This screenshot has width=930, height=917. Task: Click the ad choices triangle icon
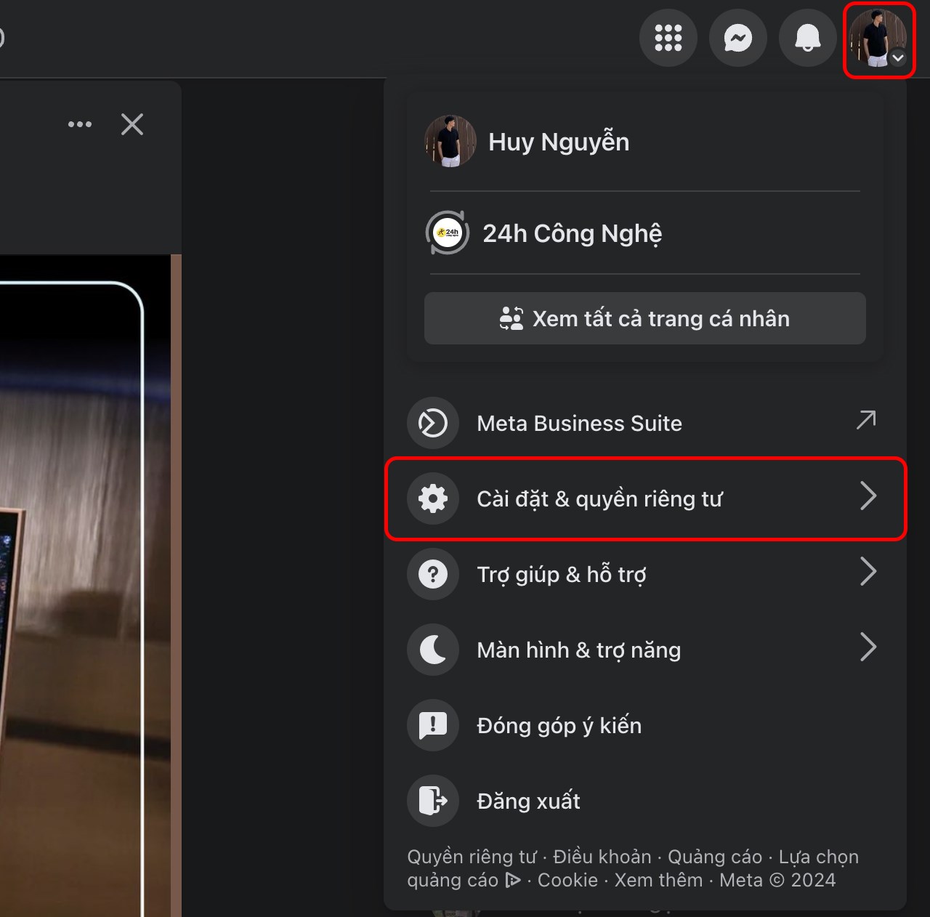513,880
